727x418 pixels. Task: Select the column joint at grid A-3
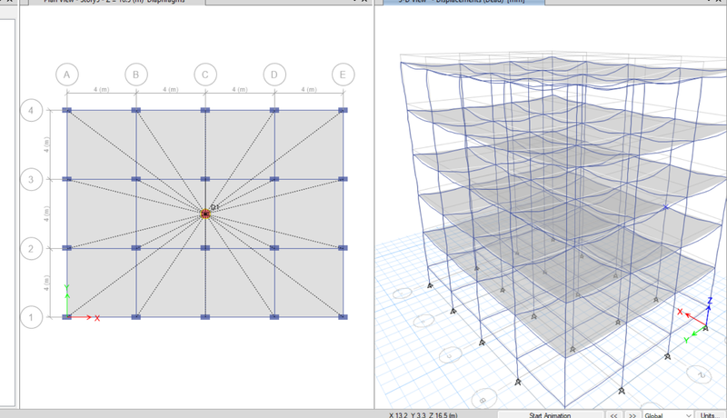coord(67,179)
